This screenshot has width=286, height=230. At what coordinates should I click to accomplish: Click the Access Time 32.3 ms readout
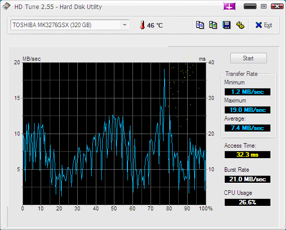(247, 155)
